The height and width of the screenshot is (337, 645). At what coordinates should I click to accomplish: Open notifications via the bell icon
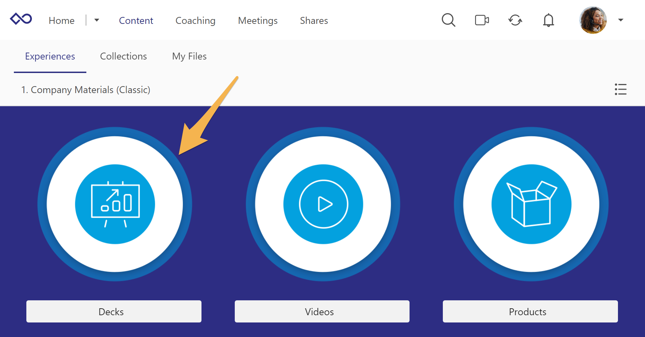pos(548,20)
